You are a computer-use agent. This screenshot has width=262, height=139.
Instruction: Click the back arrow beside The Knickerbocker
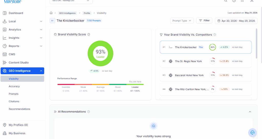[x=52, y=20]
